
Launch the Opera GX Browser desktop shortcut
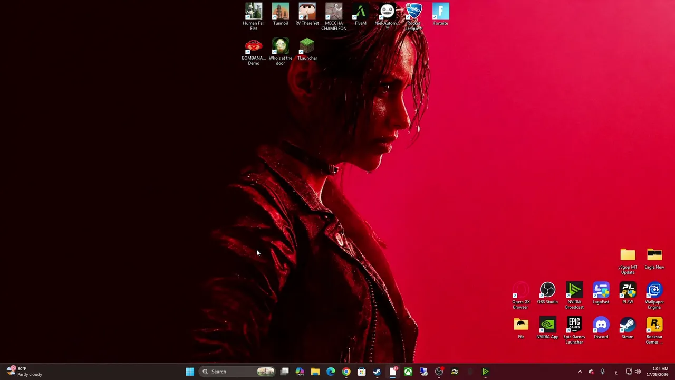[x=521, y=295]
